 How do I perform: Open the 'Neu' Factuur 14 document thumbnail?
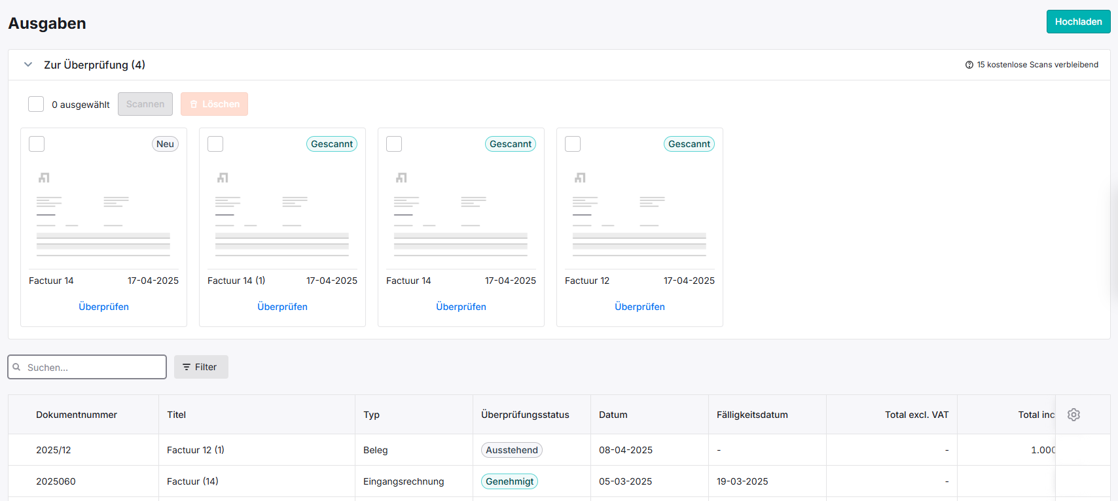pos(103,214)
